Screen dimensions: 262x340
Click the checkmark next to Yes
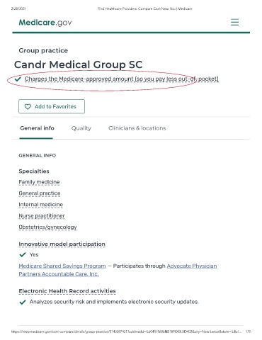coord(23,254)
